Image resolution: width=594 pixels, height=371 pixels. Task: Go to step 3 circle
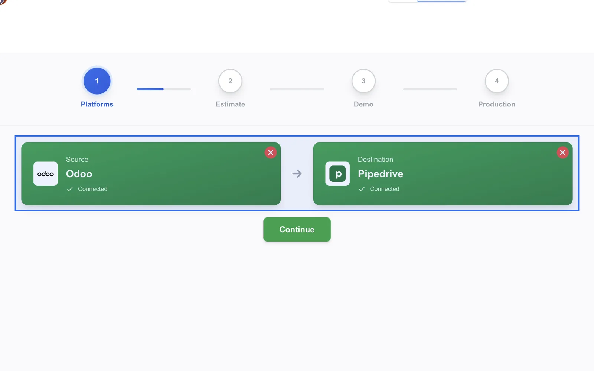coord(363,81)
